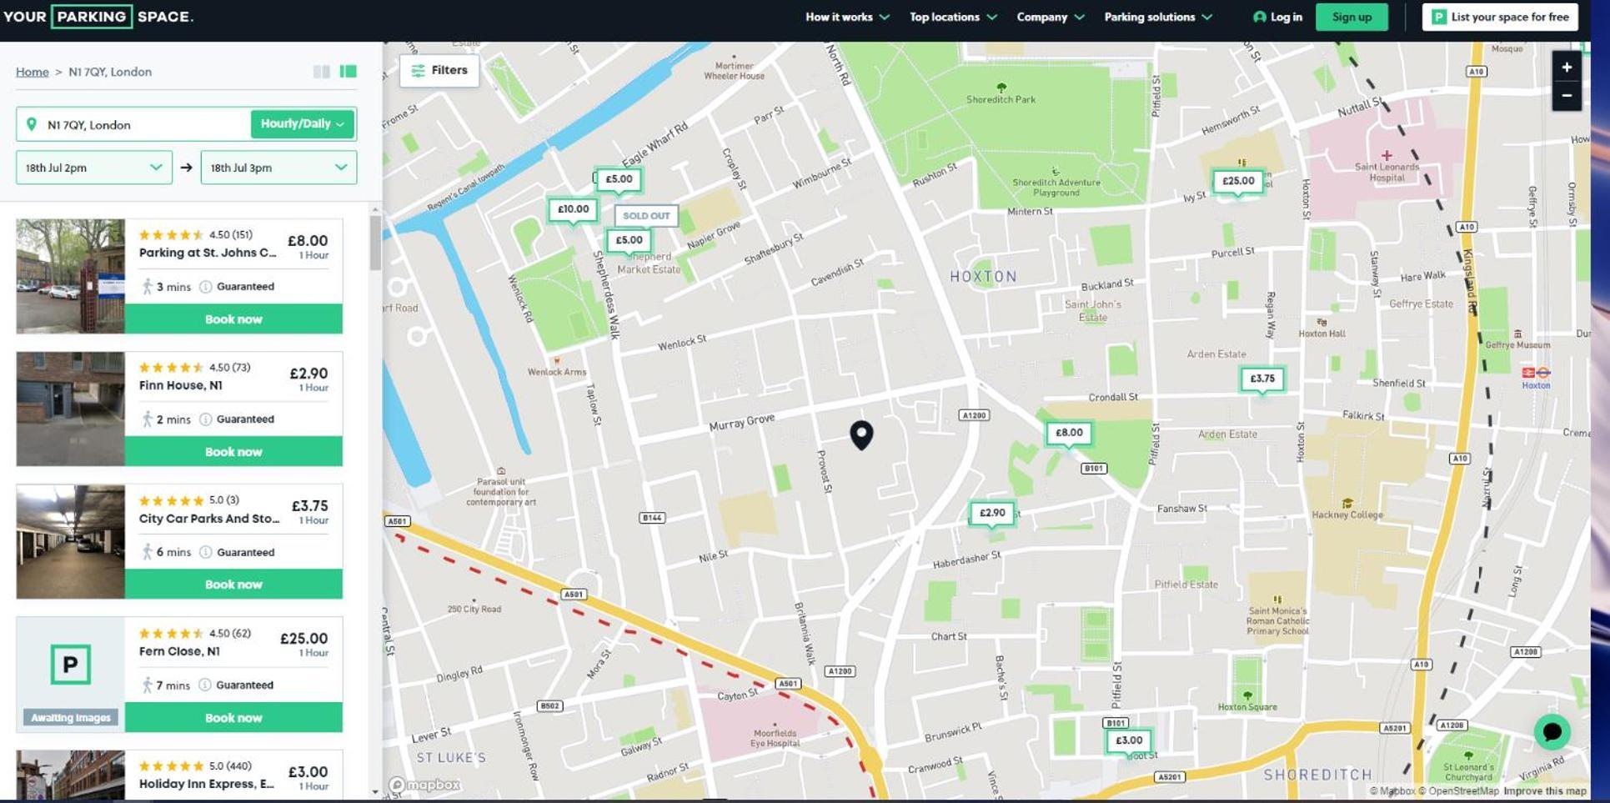Open the 18th Jul 3pm end time dropdown
1610x803 pixels.
[x=278, y=168]
